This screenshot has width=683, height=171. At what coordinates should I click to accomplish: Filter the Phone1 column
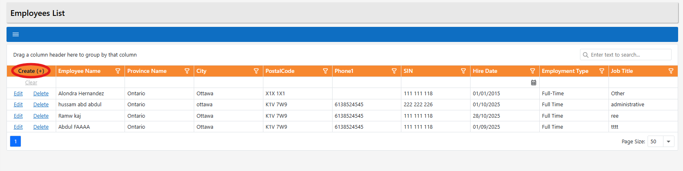[394, 71]
